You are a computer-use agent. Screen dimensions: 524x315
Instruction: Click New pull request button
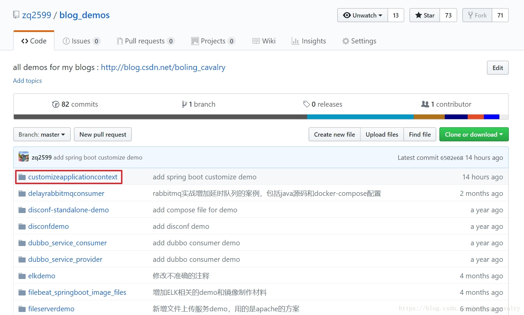tap(103, 134)
